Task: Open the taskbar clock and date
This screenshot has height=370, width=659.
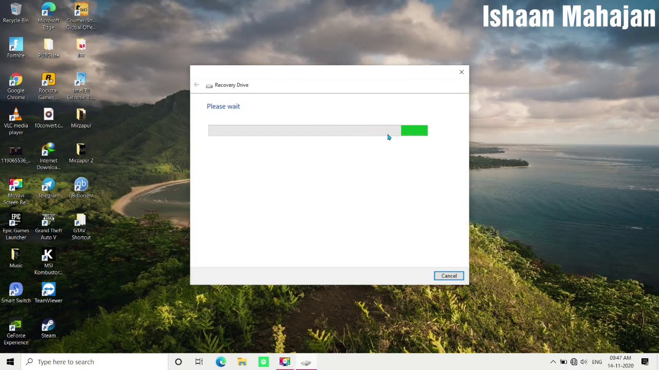Action: coord(620,362)
